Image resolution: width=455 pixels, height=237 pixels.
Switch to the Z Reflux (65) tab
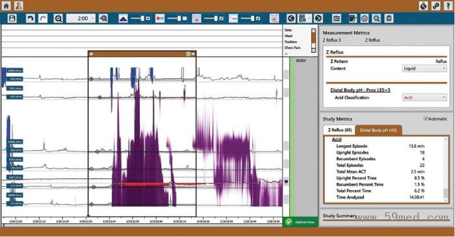[339, 130]
